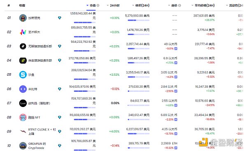Click the GREMPLIN CrypToodz avatar in row 10
Viewport: 247px width, 151px height.
tap(23, 146)
